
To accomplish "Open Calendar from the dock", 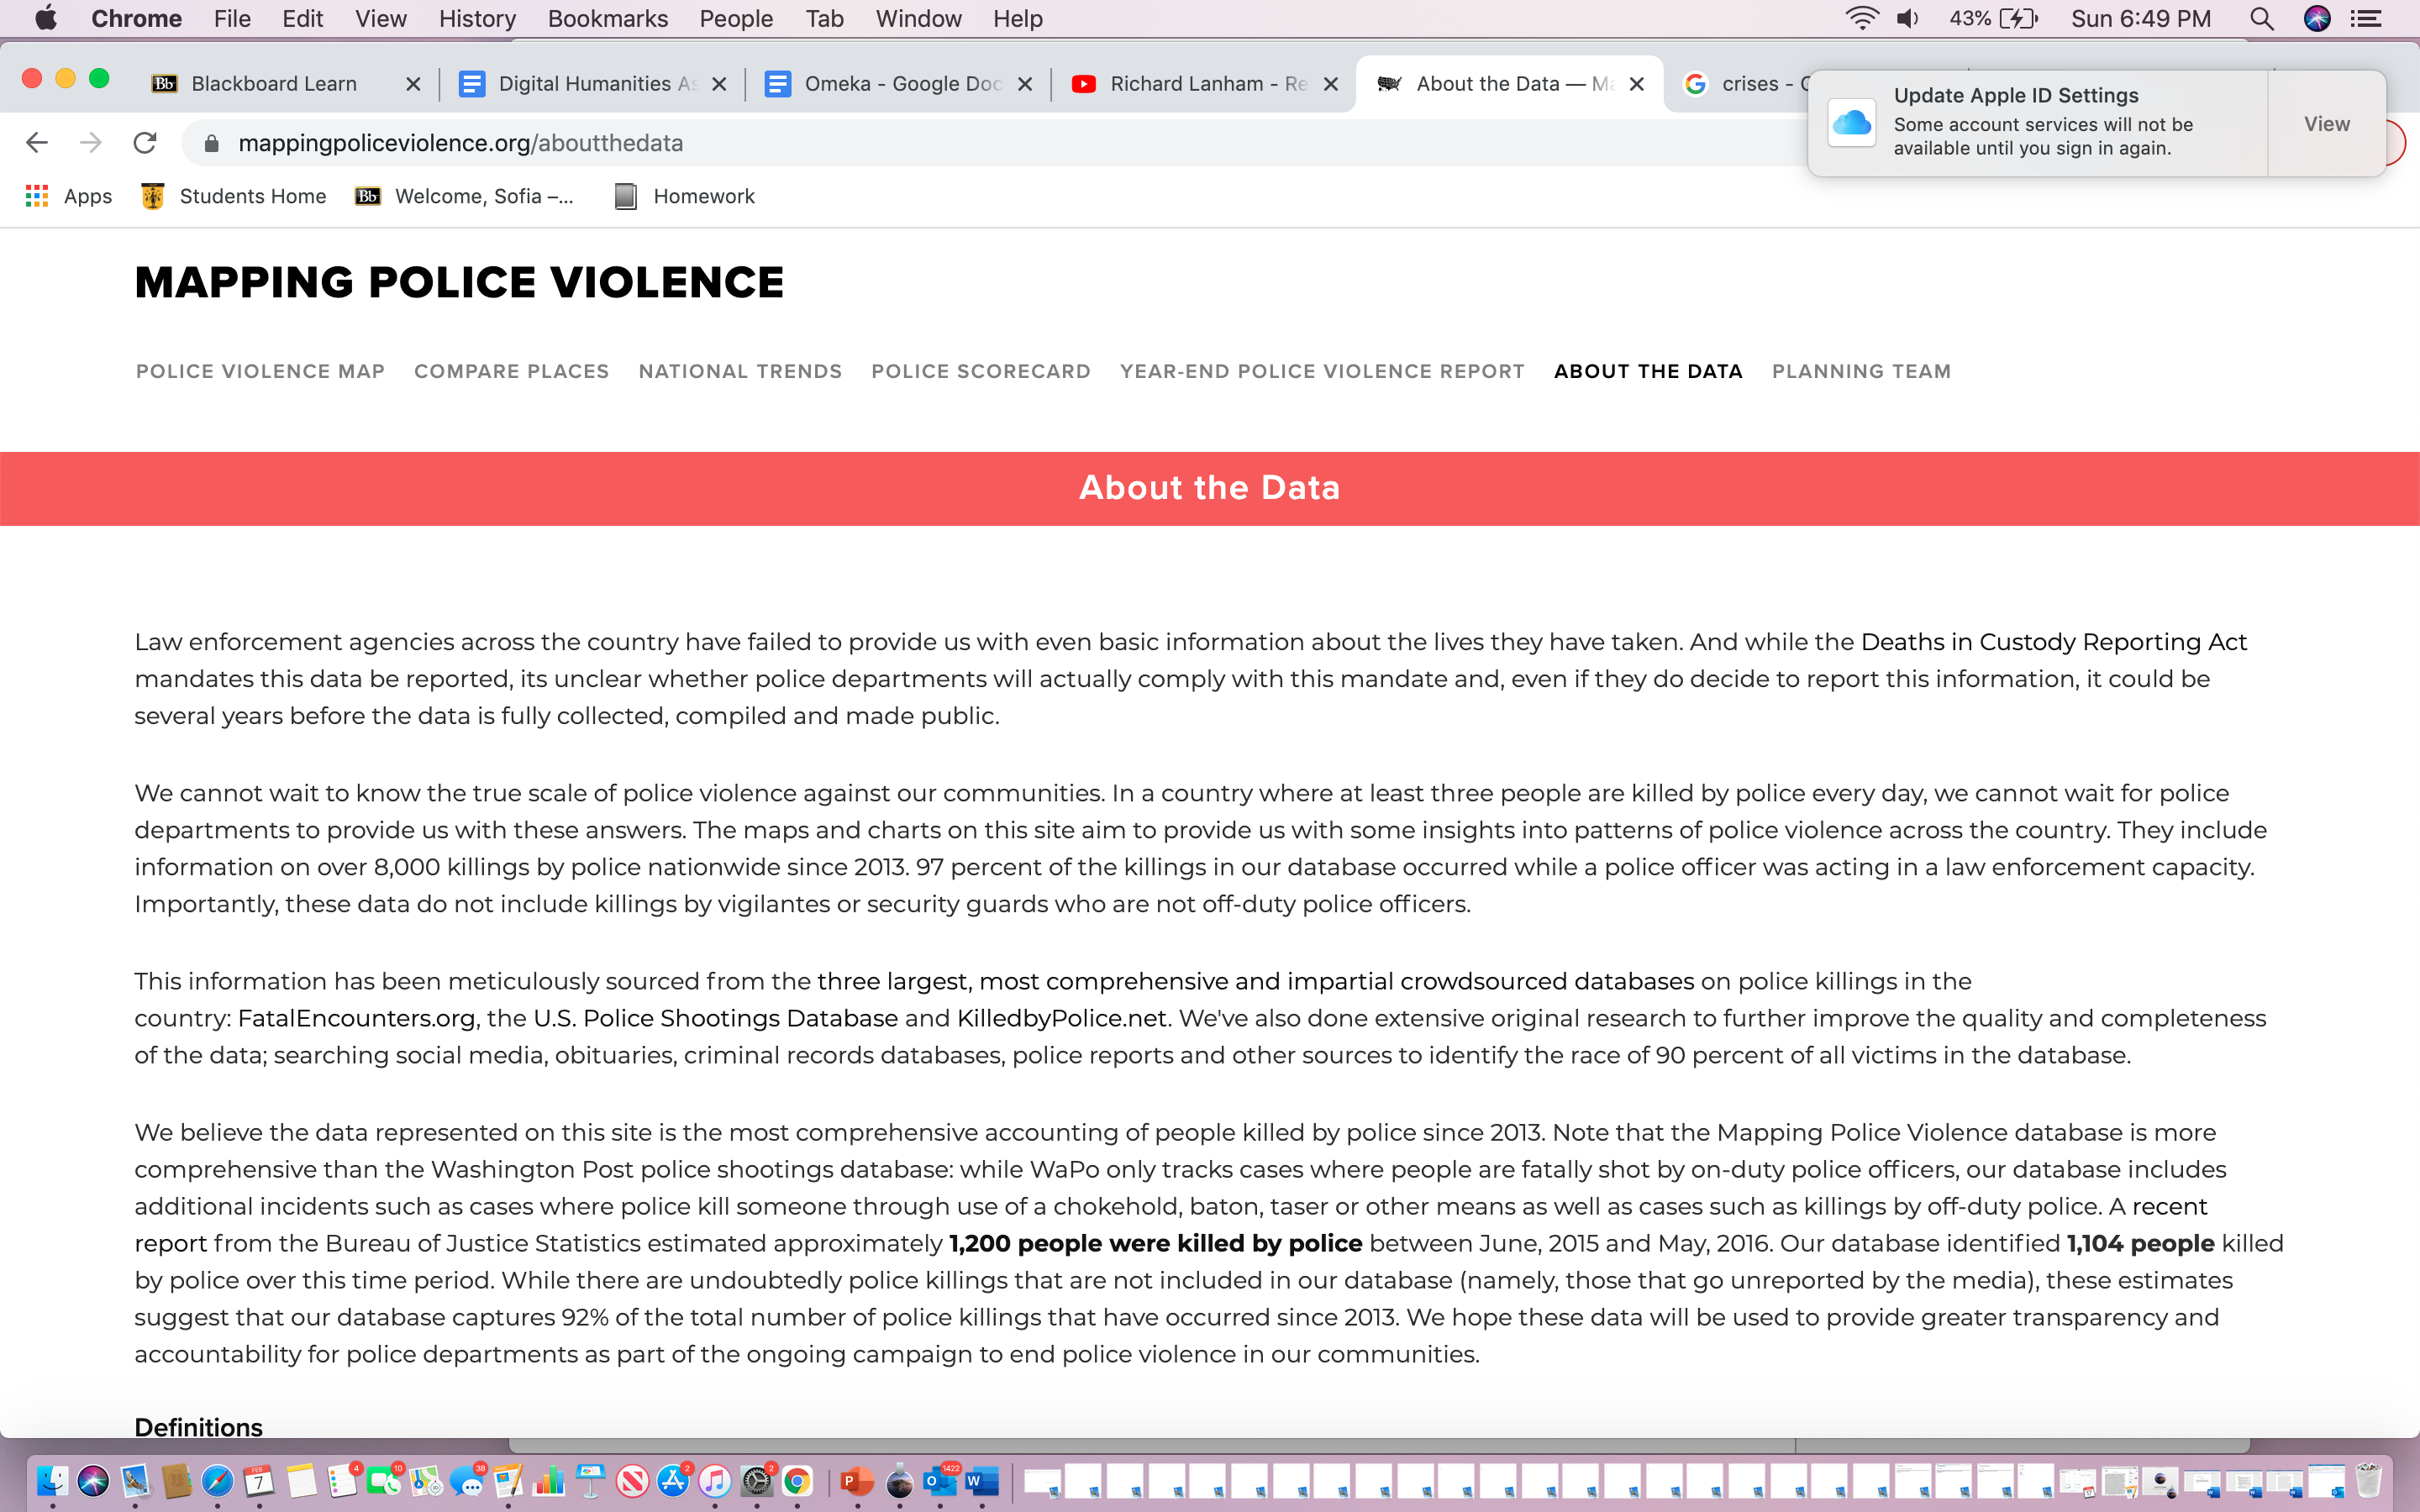I will click(259, 1481).
